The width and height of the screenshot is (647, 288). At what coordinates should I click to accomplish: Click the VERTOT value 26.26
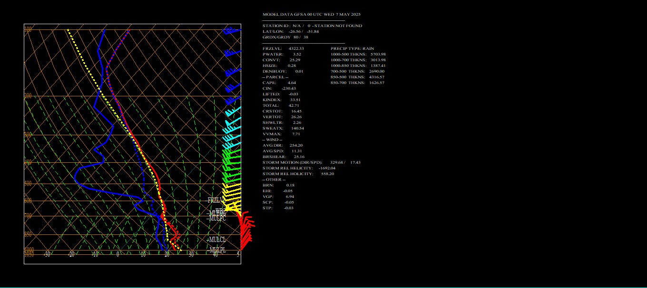pos(296,117)
